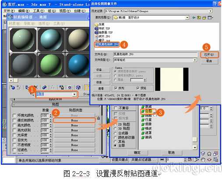This screenshot has width=222, height=180.
Task: Enable 不透明度 map checkbox
Action: pyautogui.click(x=14, y=145)
